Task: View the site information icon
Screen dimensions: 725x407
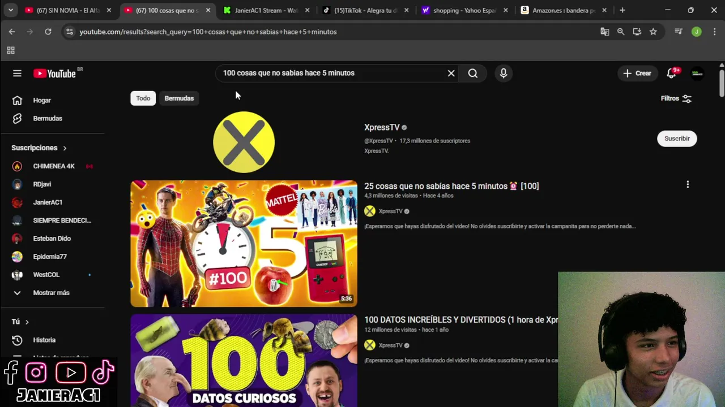Action: point(69,32)
